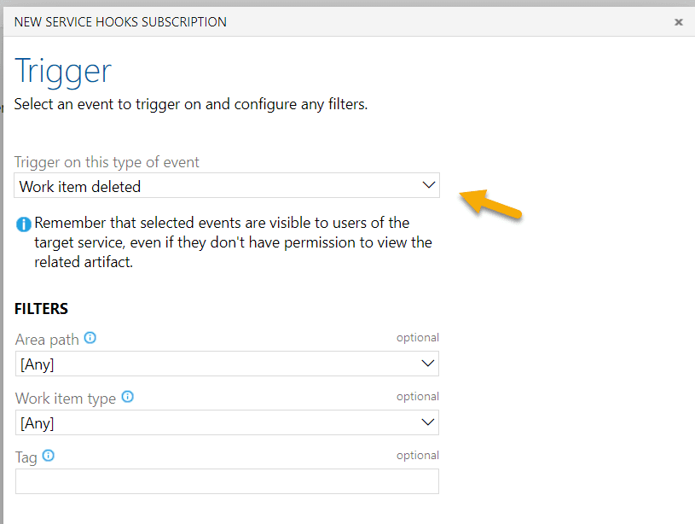Click the 'Work item type' field label
Screen dimensions: 695x524
[66, 399]
